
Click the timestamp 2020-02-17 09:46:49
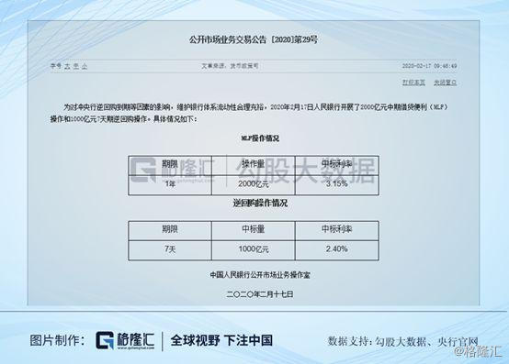[x=429, y=66]
